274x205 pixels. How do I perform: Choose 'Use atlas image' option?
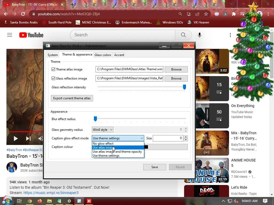[118, 147]
